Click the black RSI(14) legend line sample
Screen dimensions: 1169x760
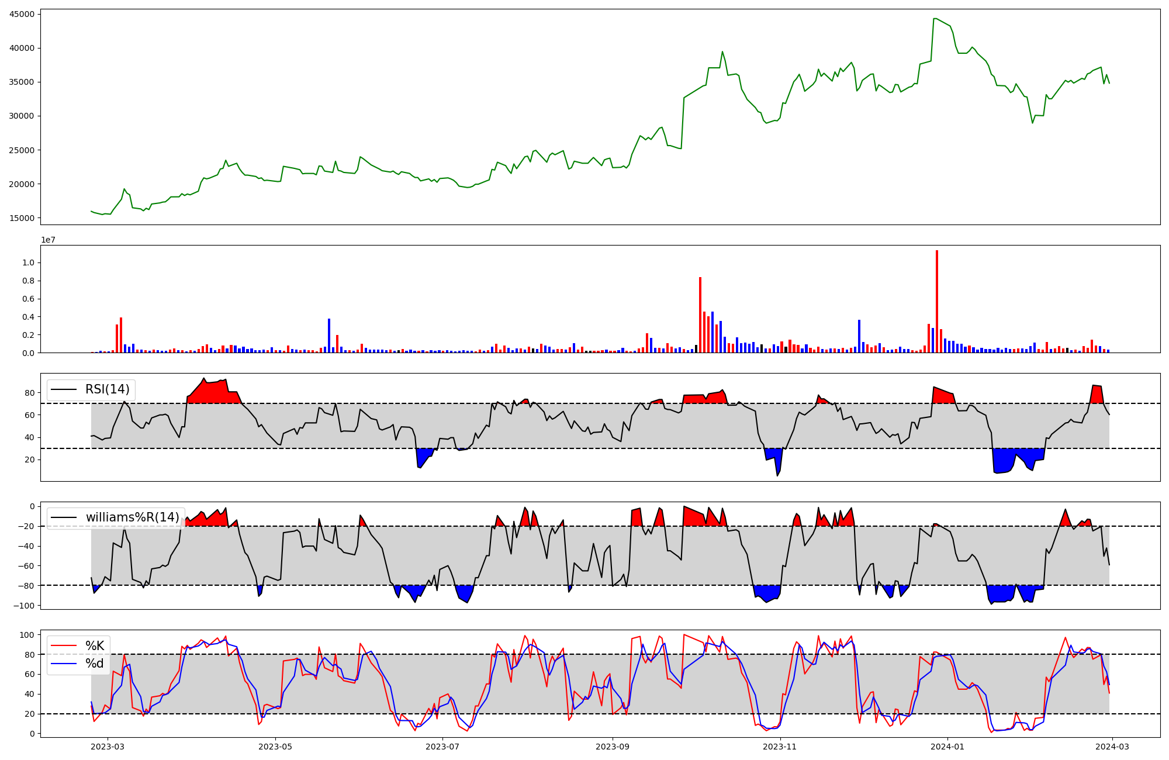coord(64,389)
